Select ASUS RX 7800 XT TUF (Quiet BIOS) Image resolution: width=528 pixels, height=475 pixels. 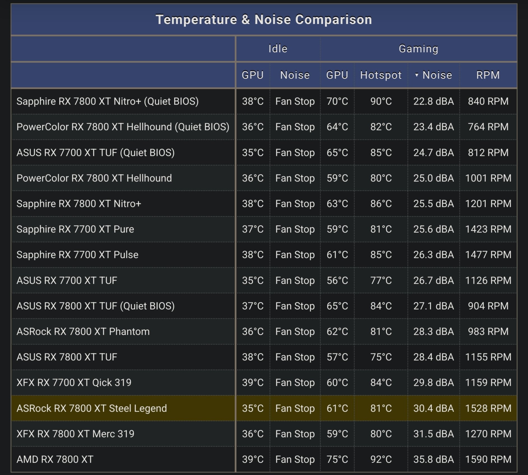tap(96, 306)
